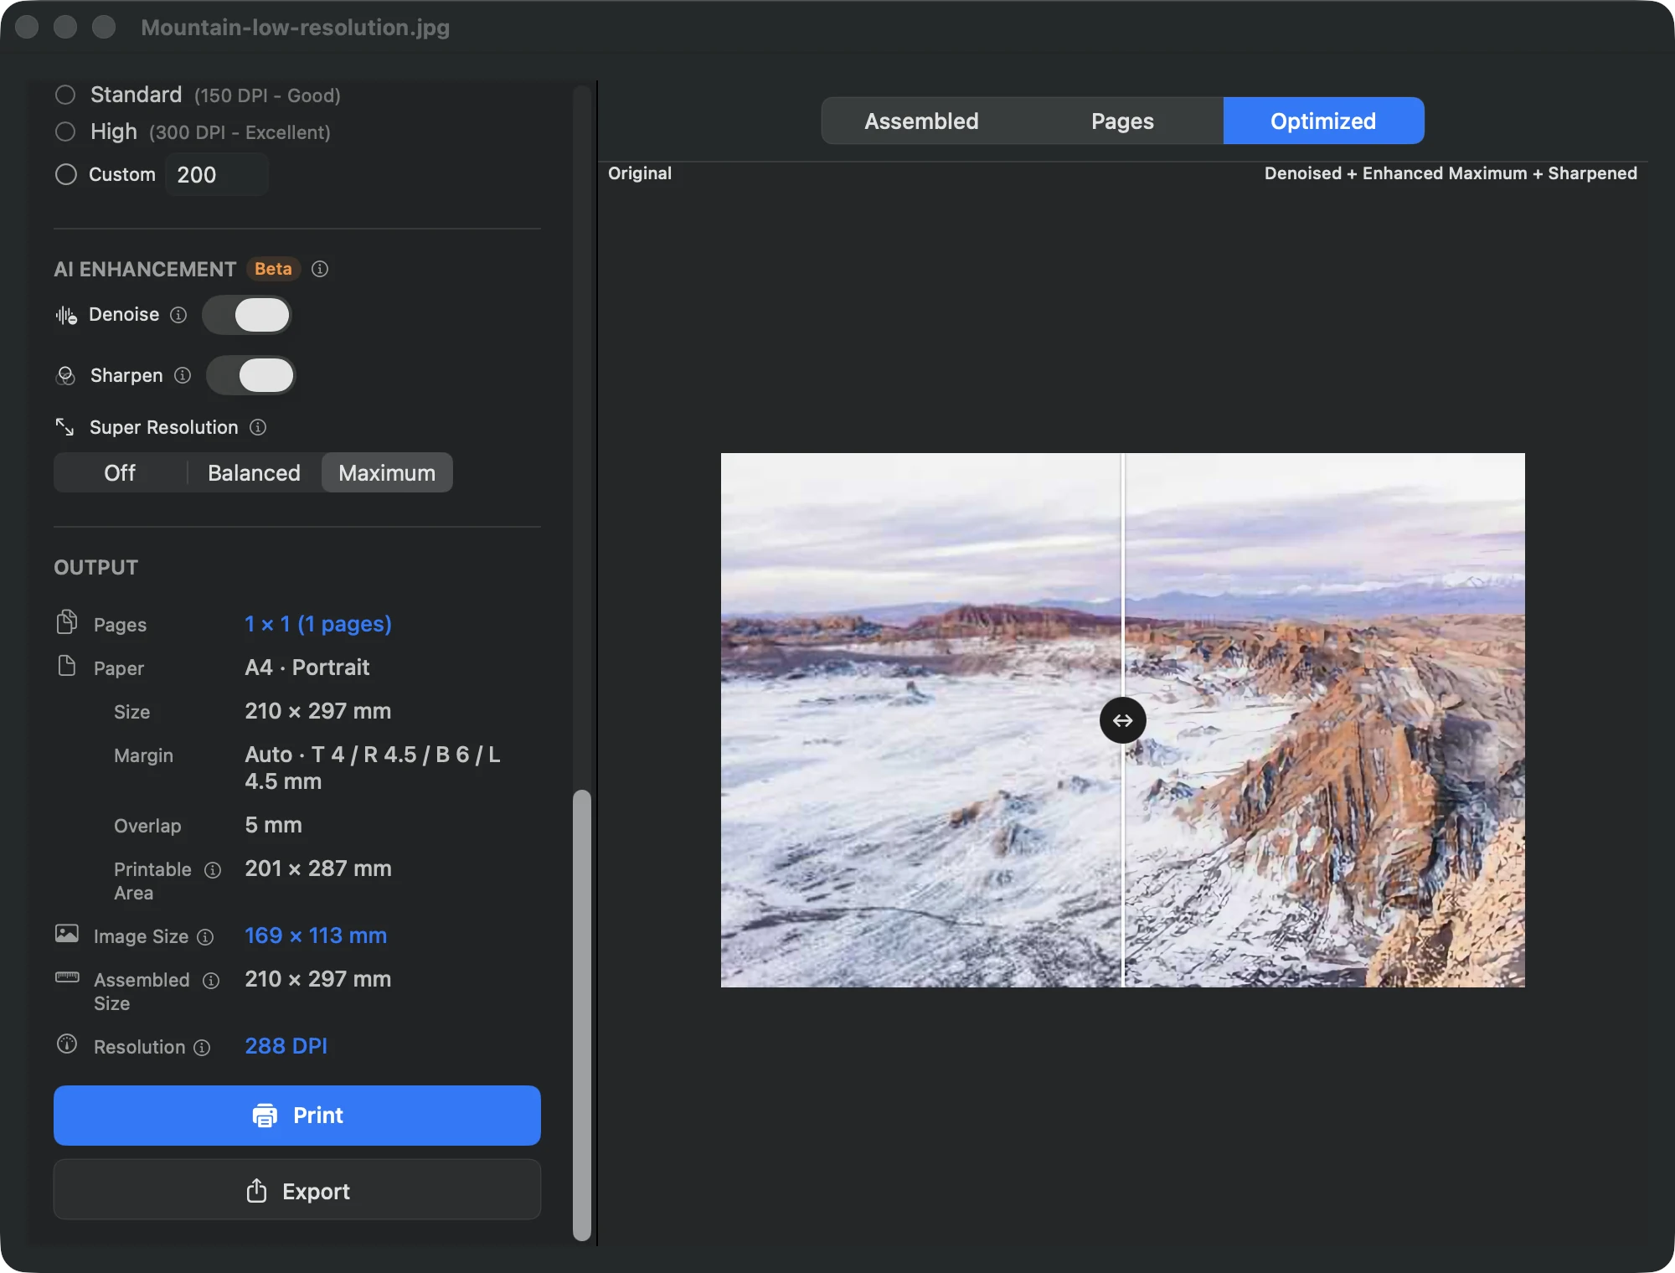Click the Export button

[x=297, y=1190]
